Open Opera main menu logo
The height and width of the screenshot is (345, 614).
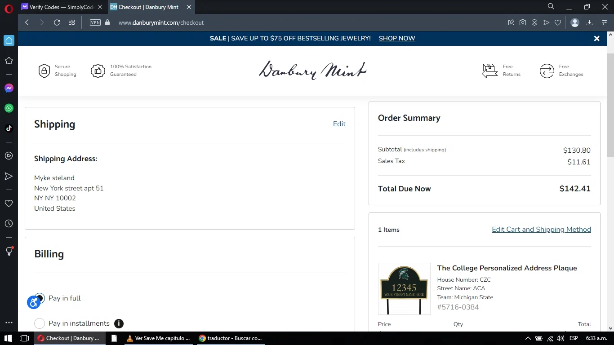pos(9,9)
